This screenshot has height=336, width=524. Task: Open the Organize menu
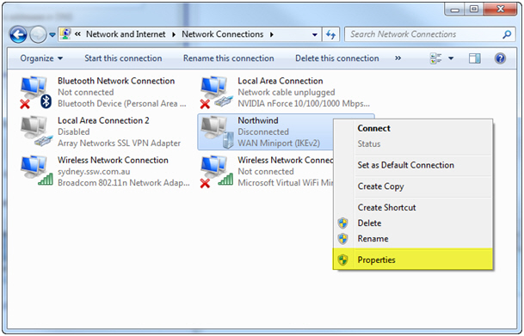(x=41, y=58)
